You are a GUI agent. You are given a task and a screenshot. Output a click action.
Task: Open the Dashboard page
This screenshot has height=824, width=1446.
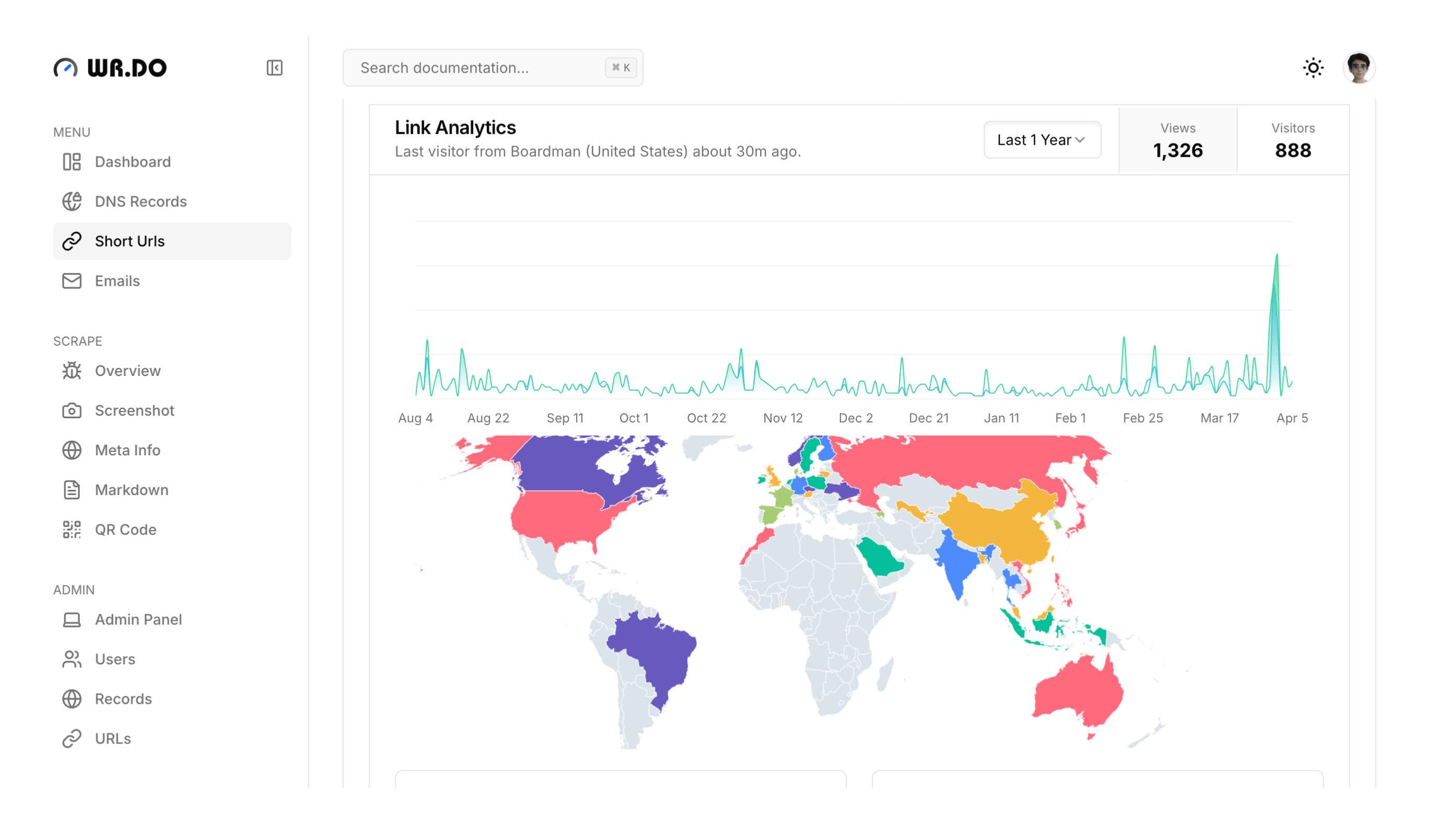pos(133,162)
